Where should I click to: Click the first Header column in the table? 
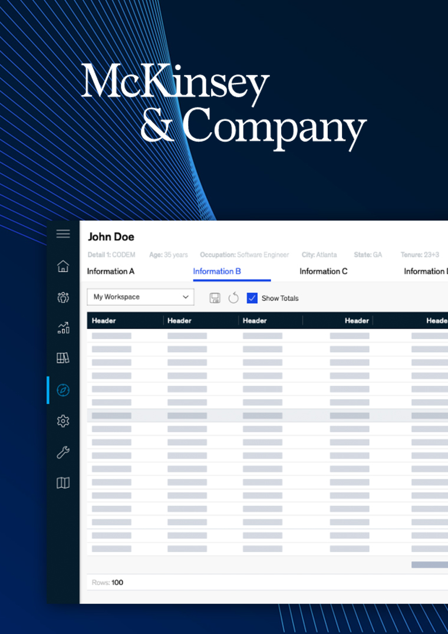pyautogui.click(x=104, y=321)
